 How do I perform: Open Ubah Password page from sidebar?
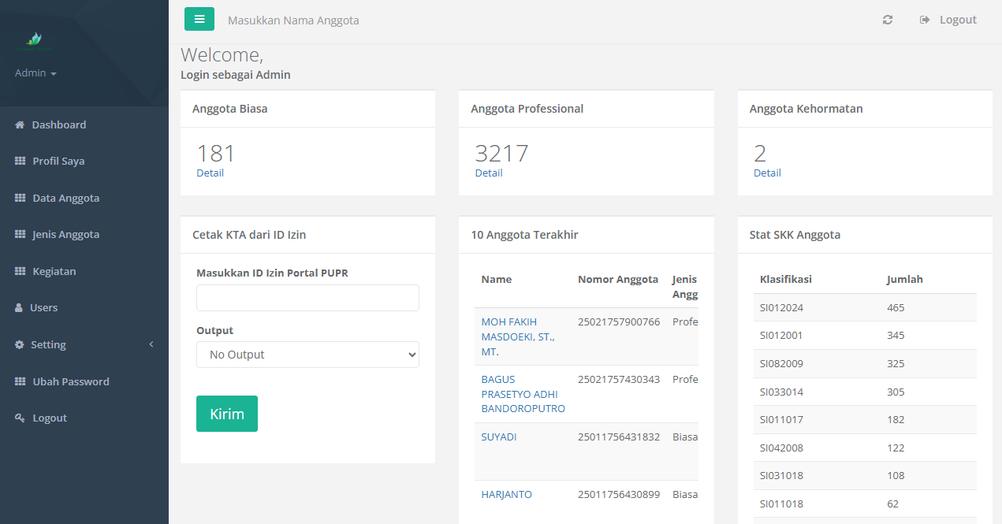70,382
